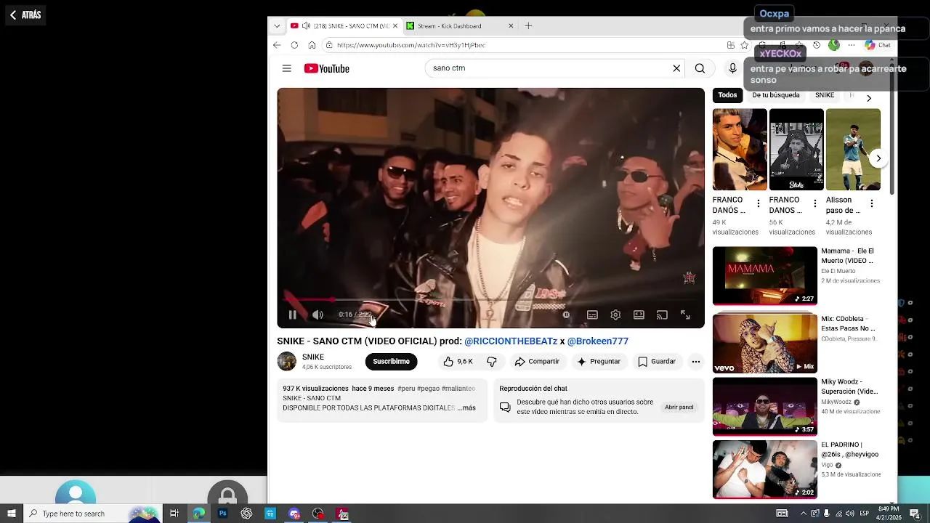Screen dimensions: 930x523
Task: Click the ATRÁS back button
Action: (25, 15)
